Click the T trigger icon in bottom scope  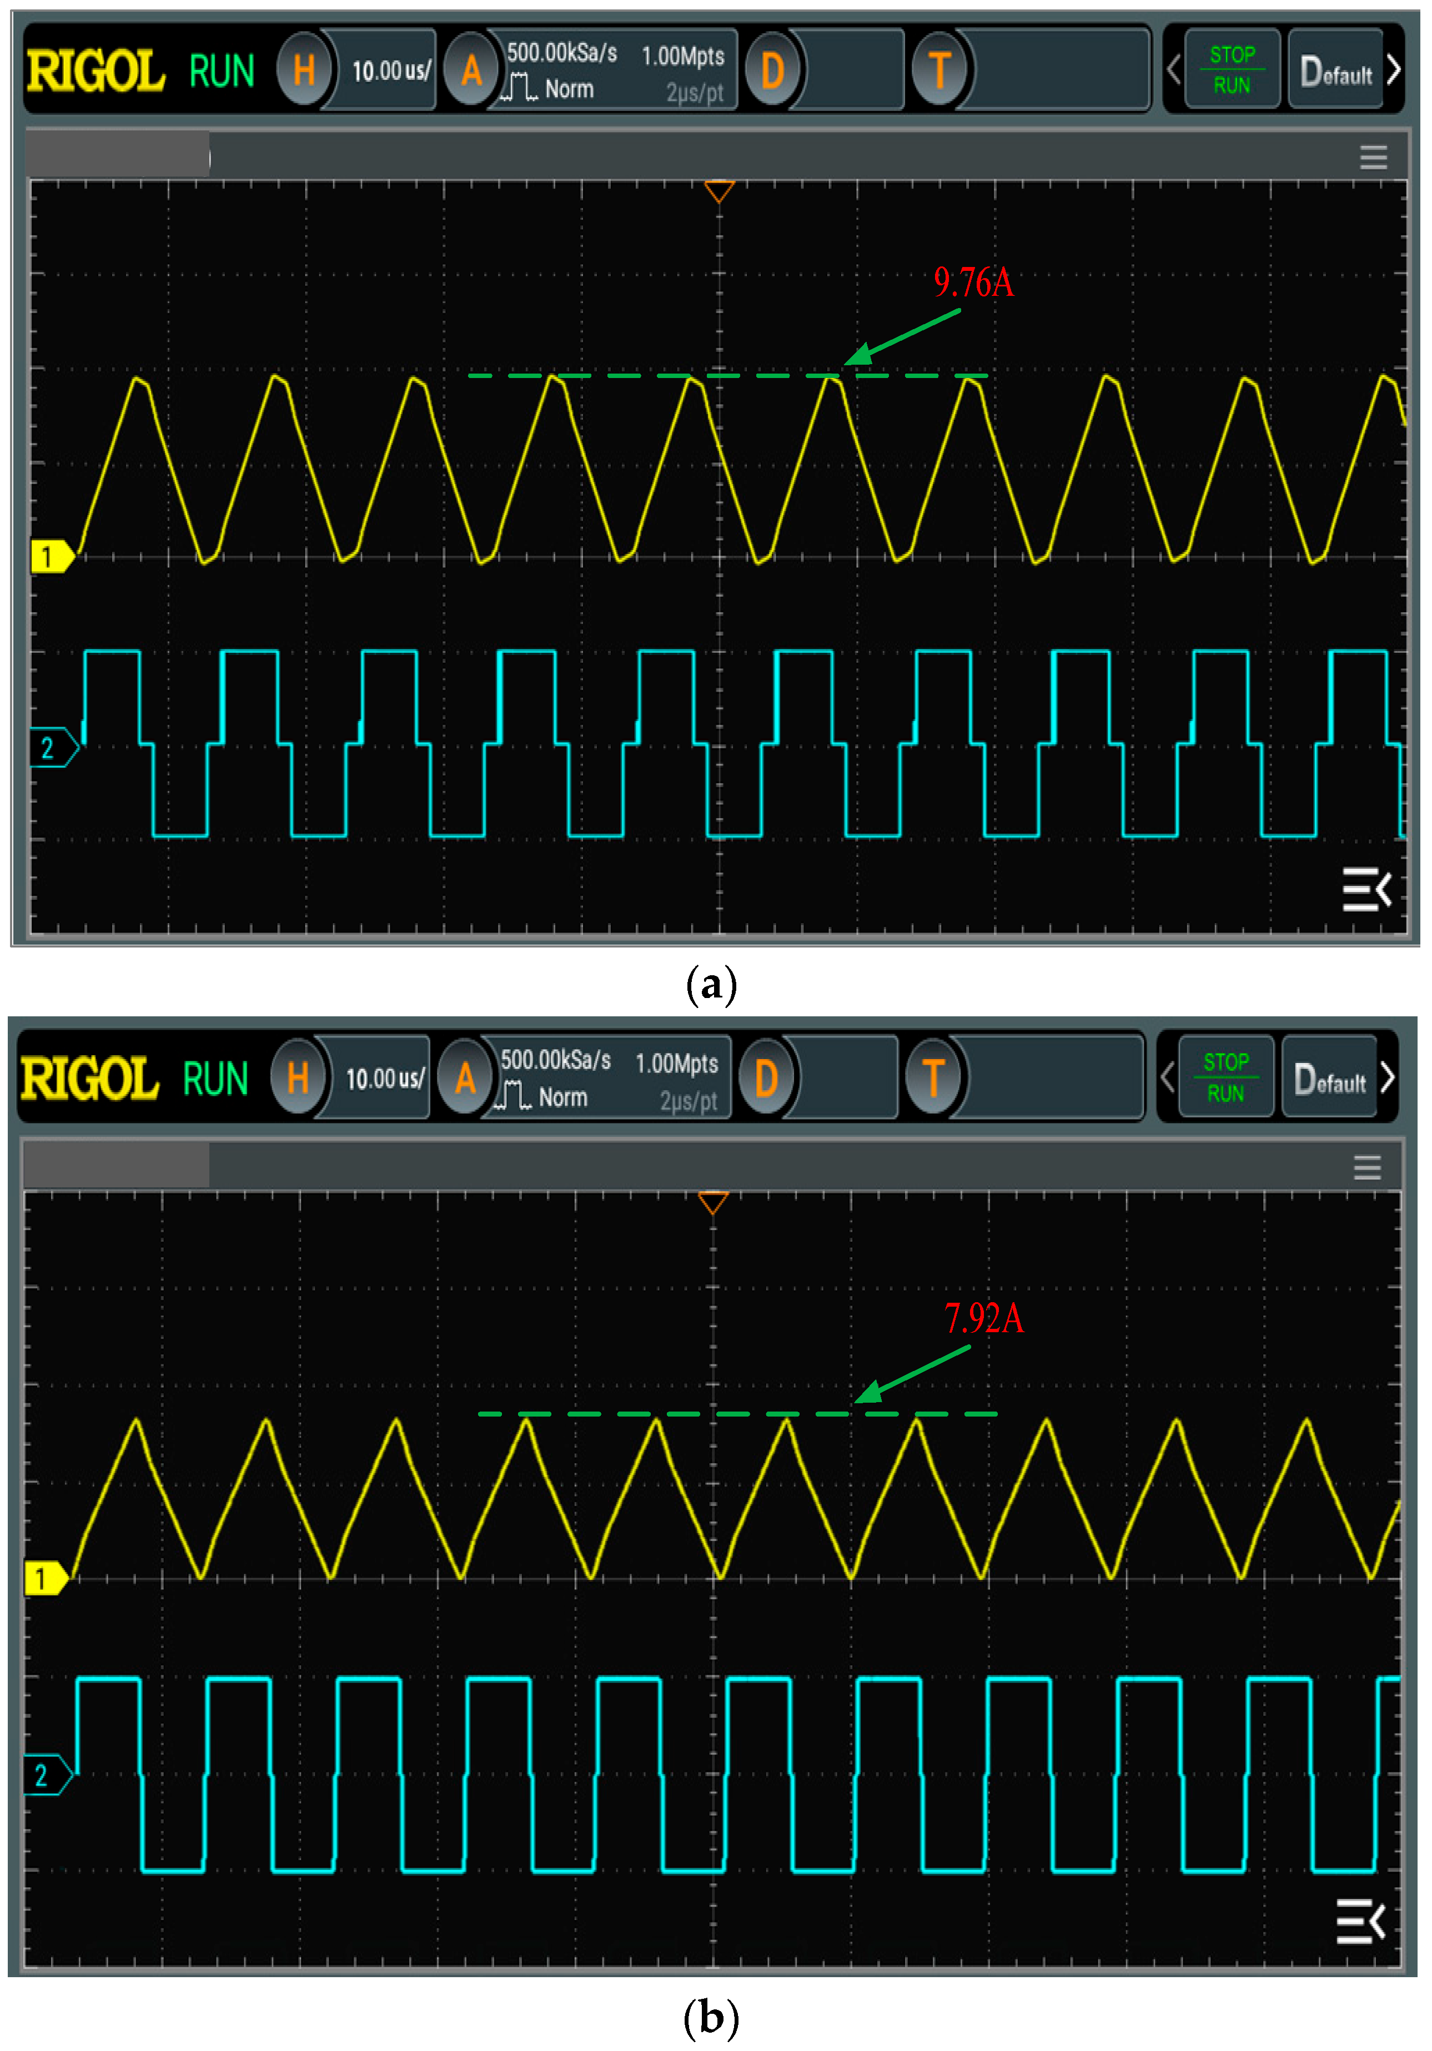933,1077
